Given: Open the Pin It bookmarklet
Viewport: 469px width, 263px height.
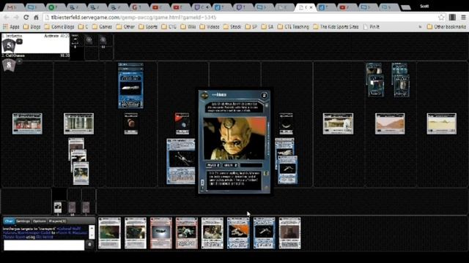Looking at the screenshot, I should tap(372, 27).
